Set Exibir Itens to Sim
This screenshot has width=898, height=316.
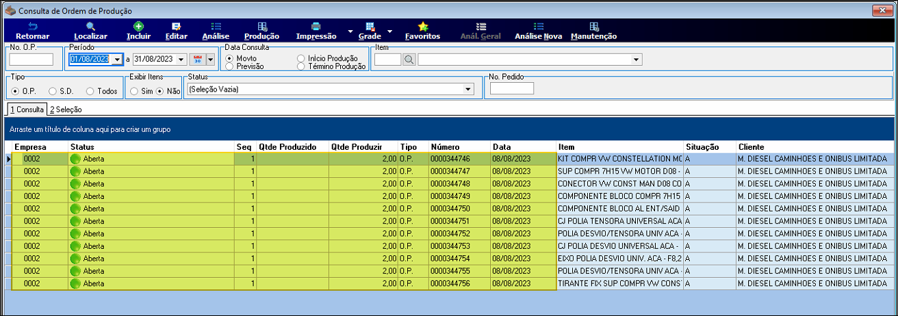pyautogui.click(x=134, y=91)
